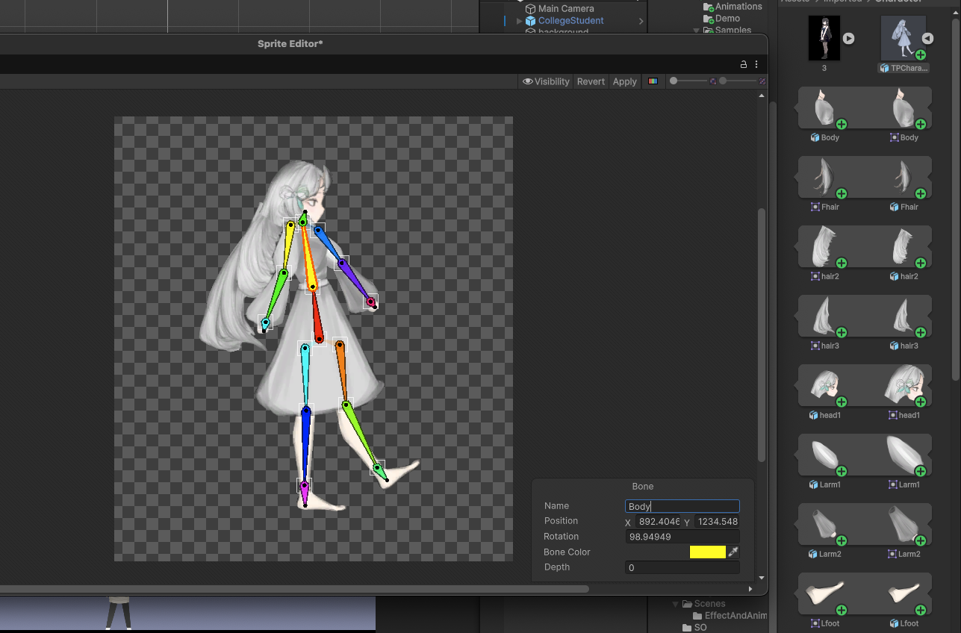Screen dimensions: 961x633
Task: Expand the CollegeStudent hierarchy item
Action: 520,21
